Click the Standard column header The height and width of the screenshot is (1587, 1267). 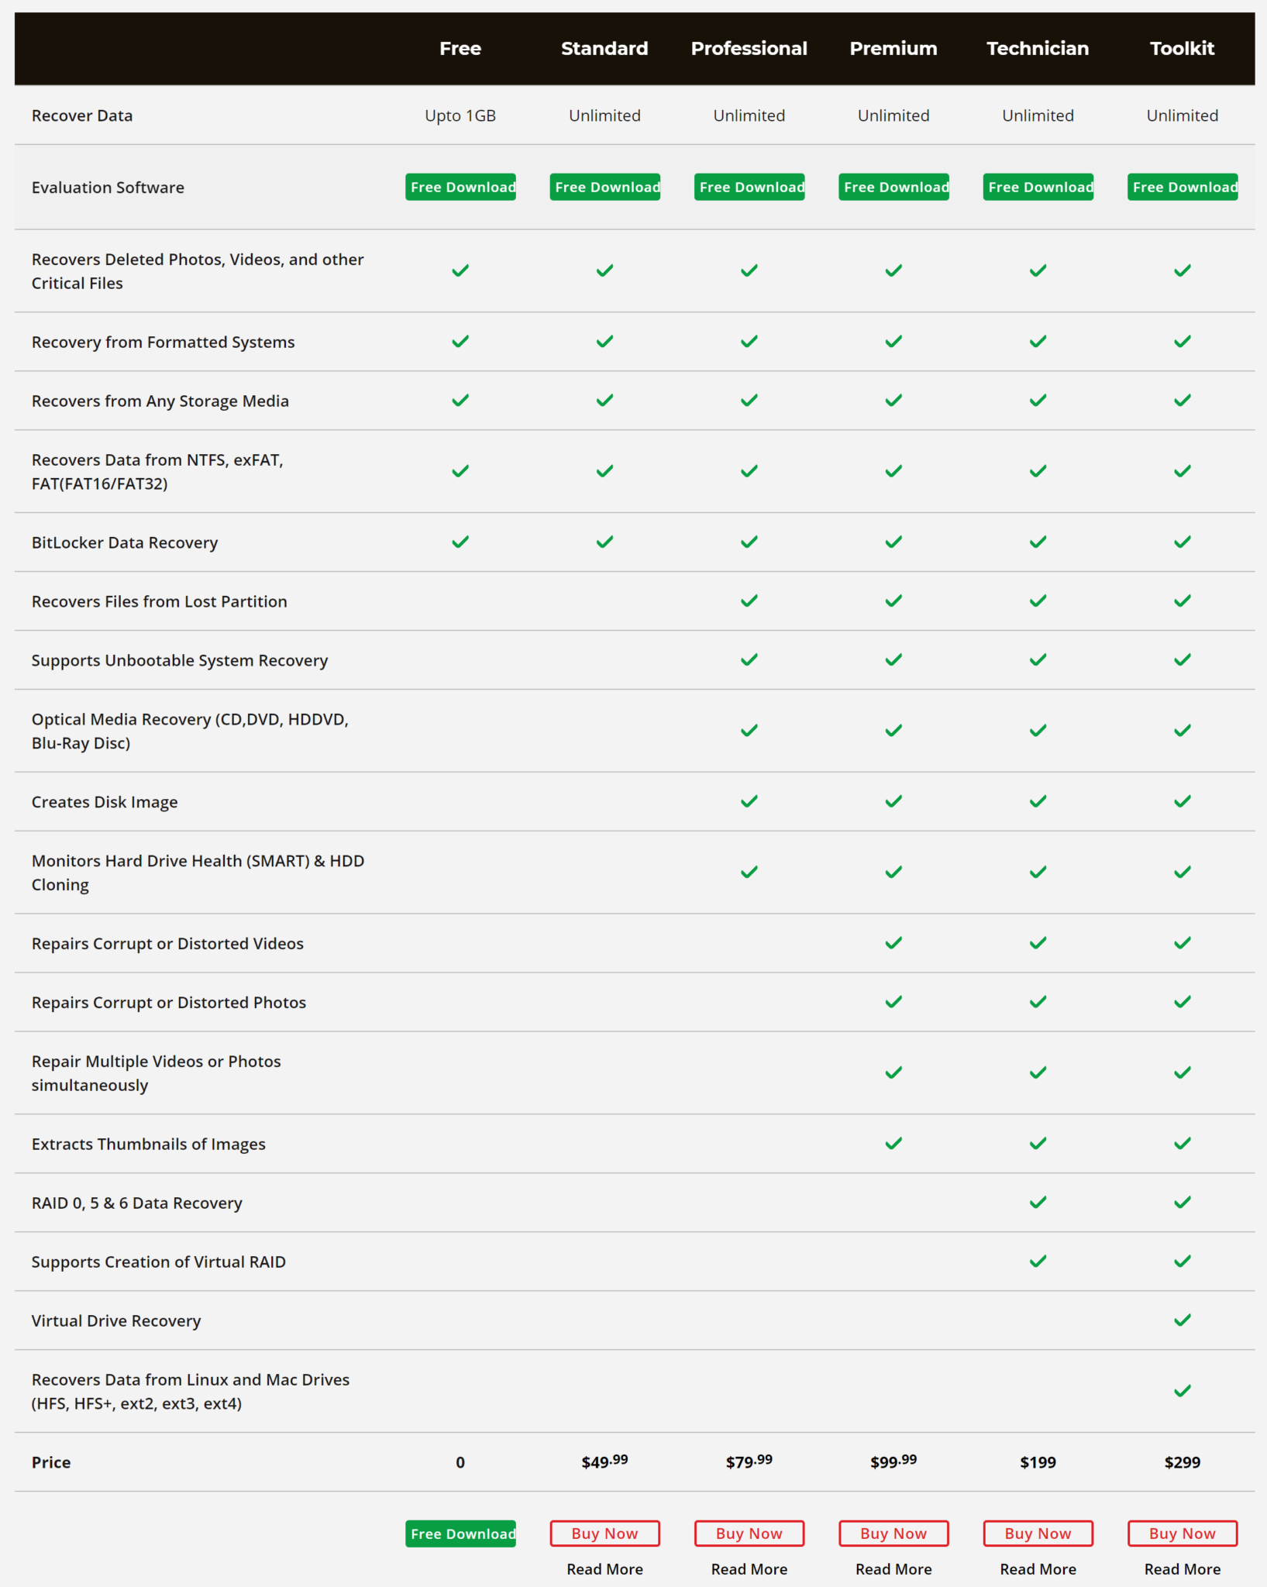pos(604,48)
